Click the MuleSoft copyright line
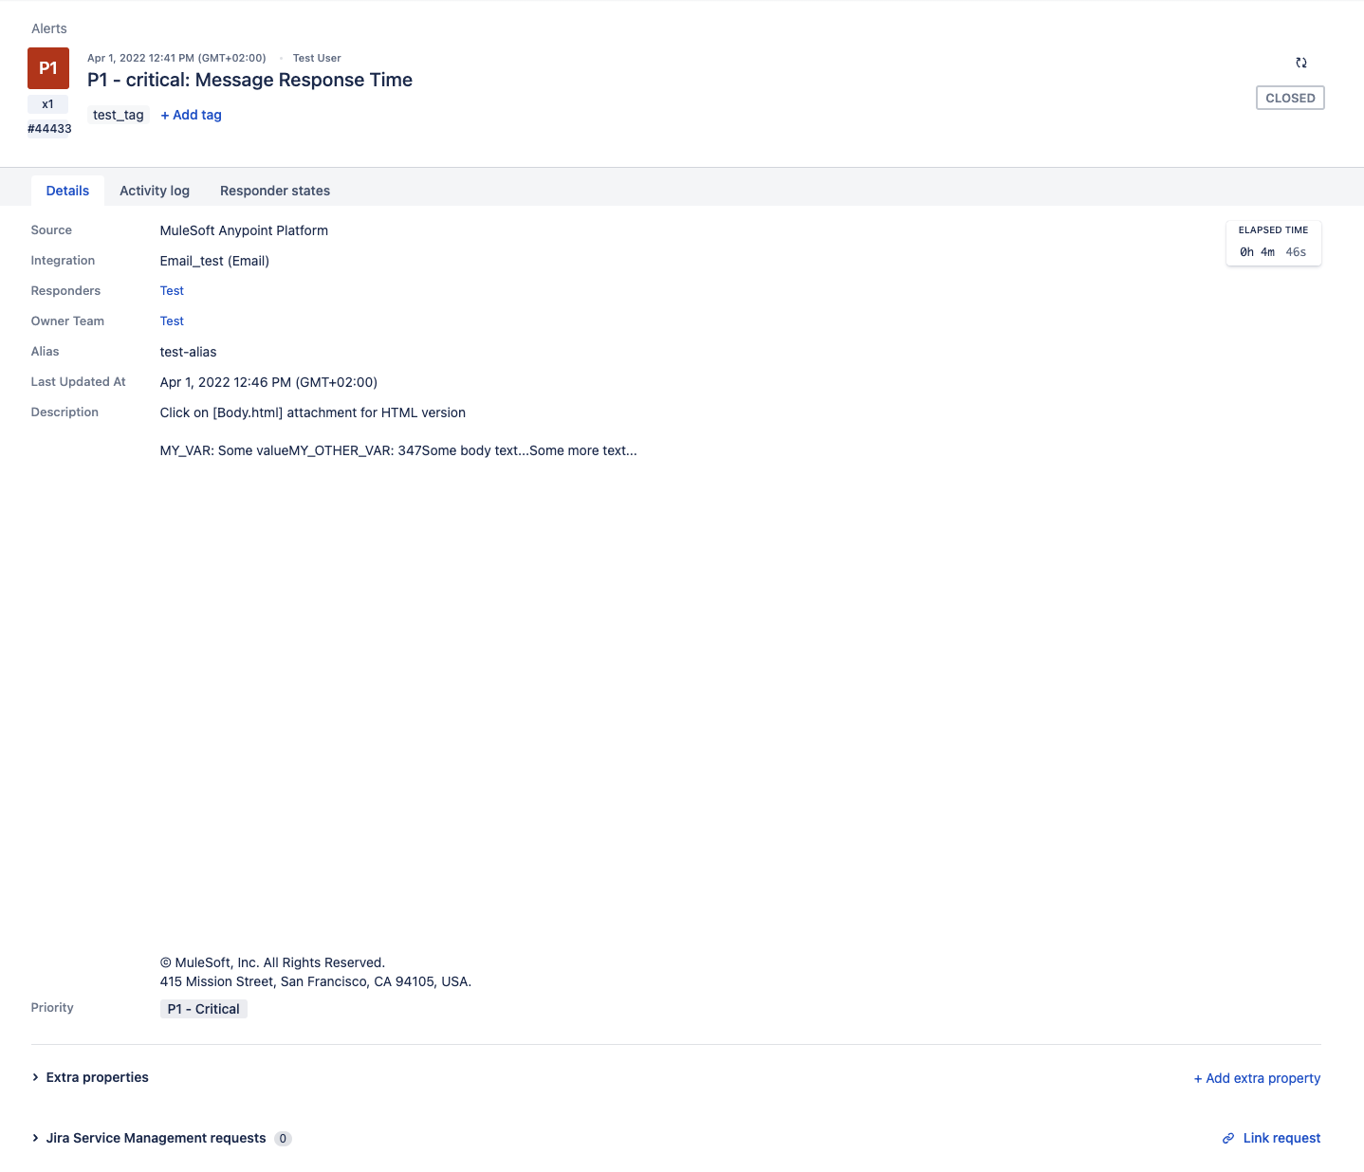Screen dimensions: 1364x1172 point(272,962)
